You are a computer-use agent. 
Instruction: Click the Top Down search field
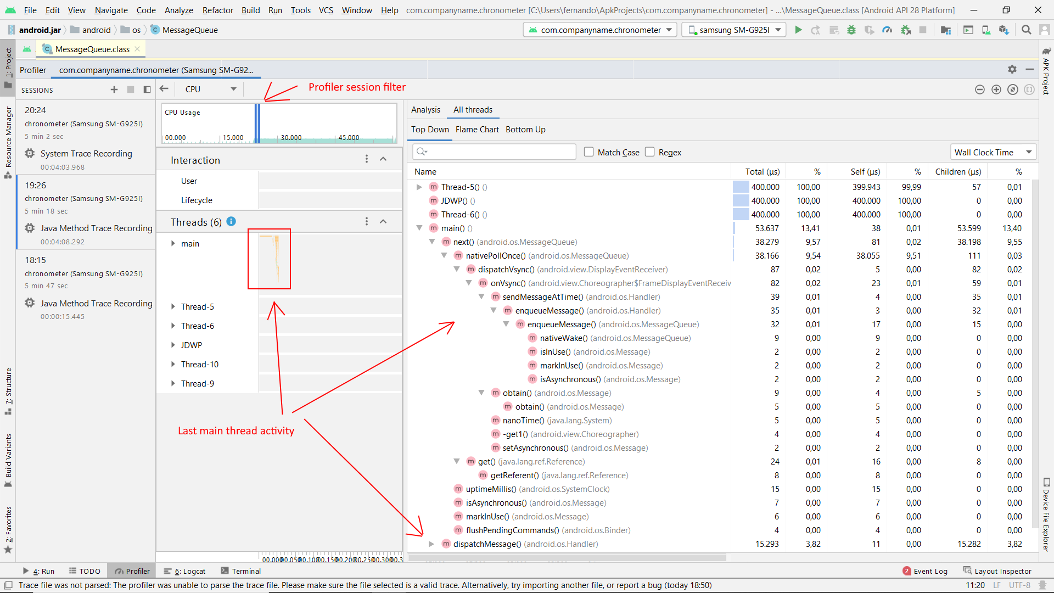point(494,152)
